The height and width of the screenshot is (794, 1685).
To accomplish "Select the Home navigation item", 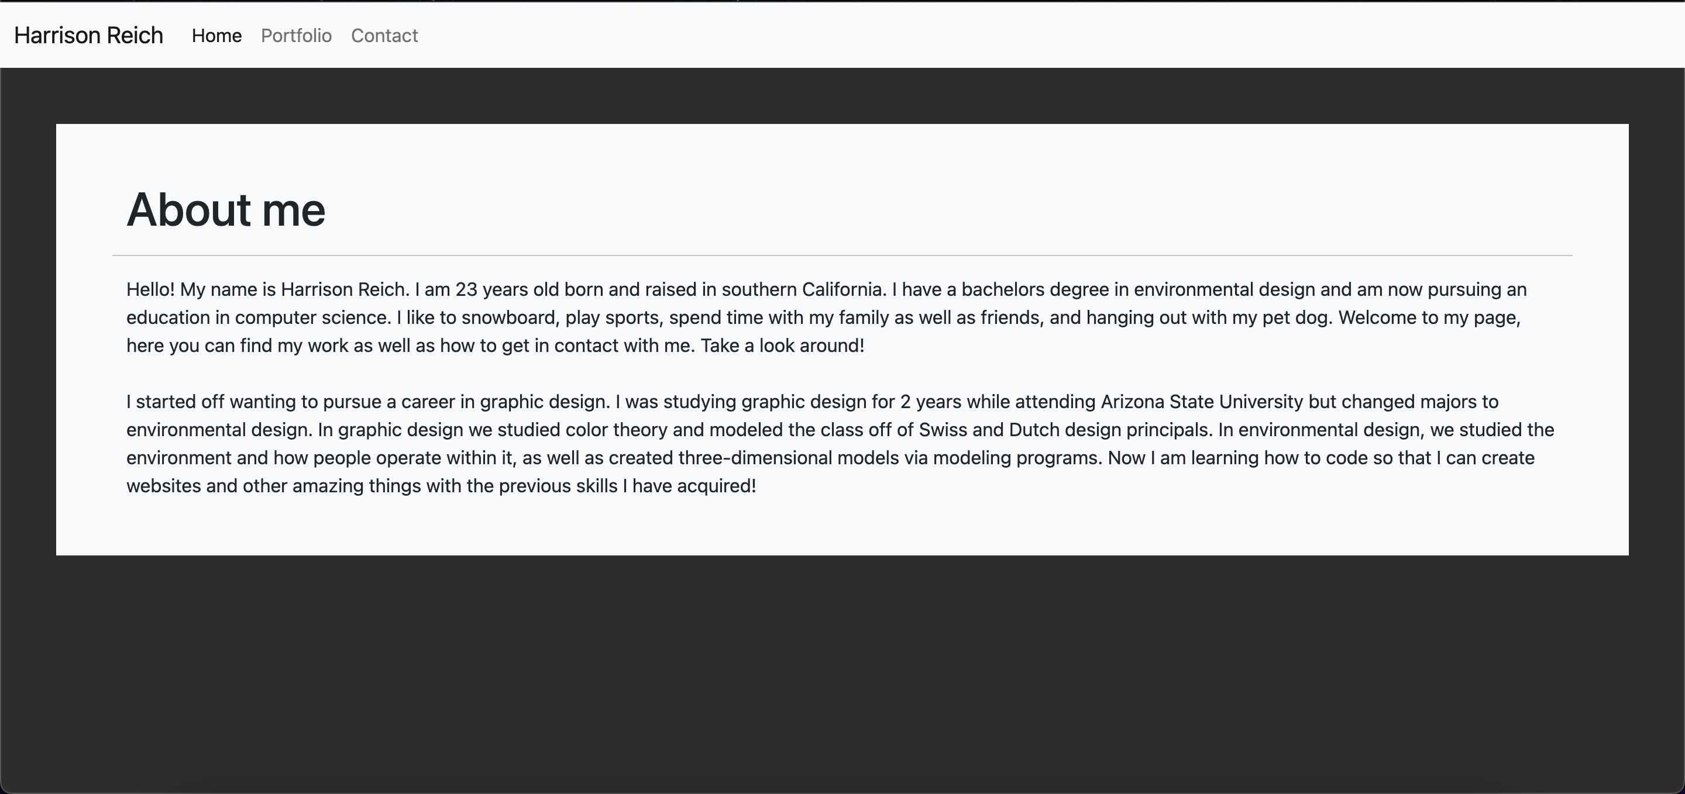I will 216,36.
